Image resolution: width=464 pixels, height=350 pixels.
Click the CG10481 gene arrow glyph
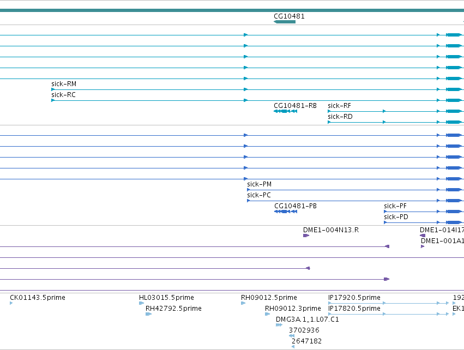(285, 22)
